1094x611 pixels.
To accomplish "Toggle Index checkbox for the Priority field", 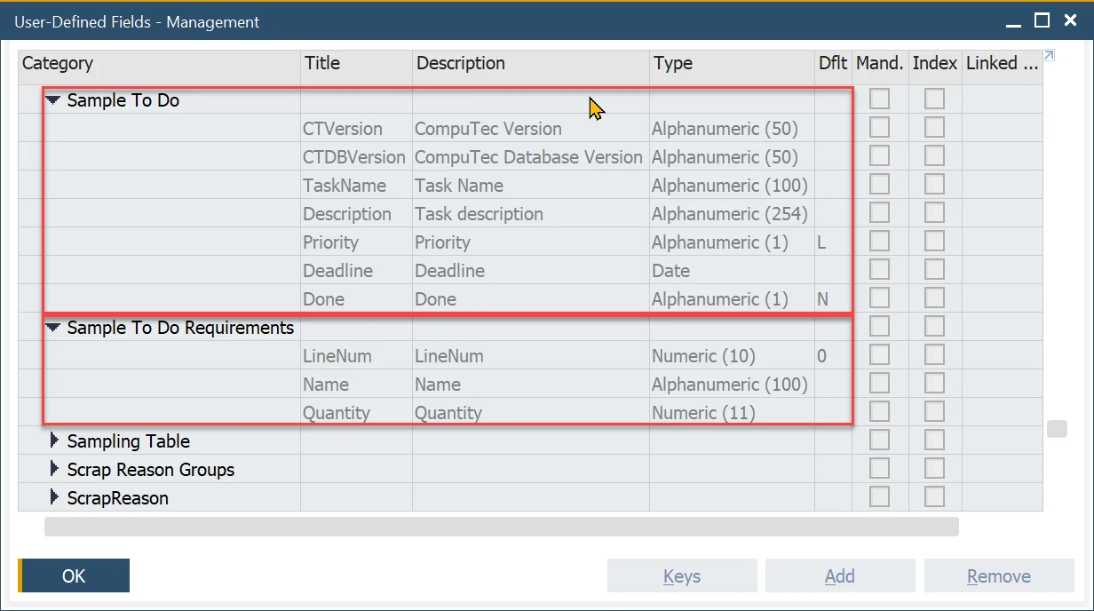I will pos(934,242).
